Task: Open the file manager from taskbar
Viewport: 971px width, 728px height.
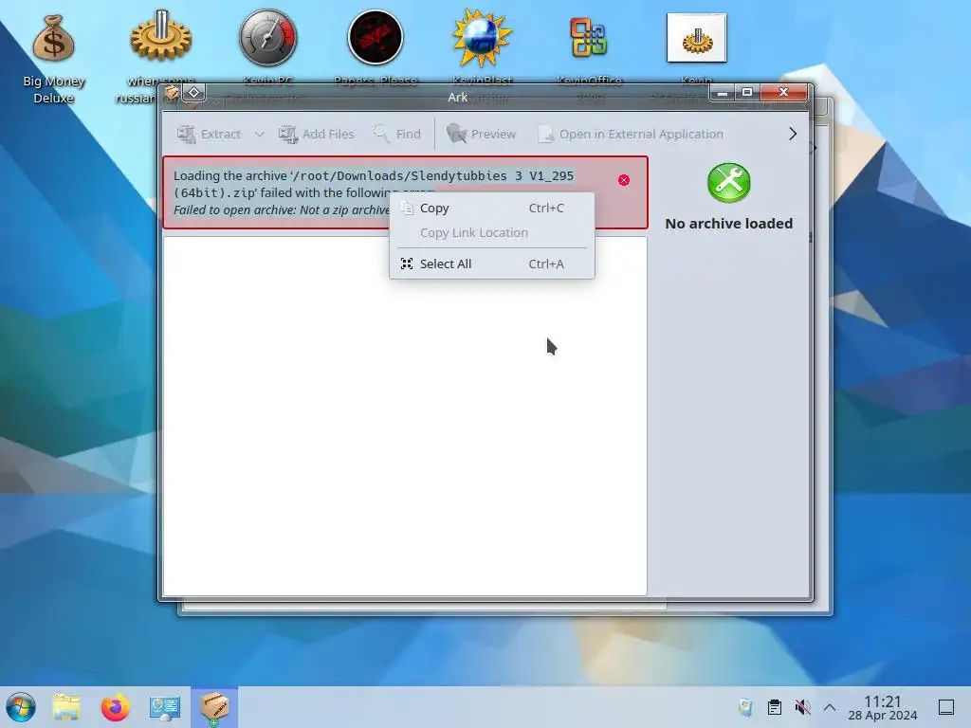Action: click(x=66, y=707)
